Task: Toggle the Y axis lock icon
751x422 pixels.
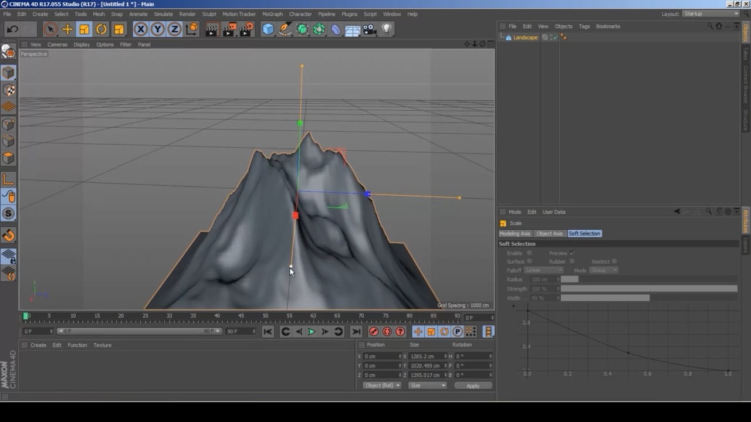Action: pos(157,29)
